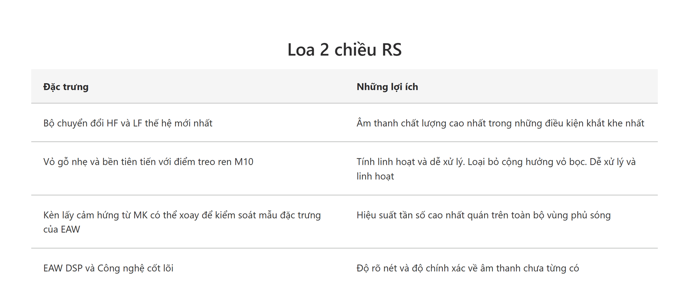This screenshot has height=299, width=692.
Task: Click the "Âm thanh chất lượng cao nhất" cell
Action: coord(500,123)
